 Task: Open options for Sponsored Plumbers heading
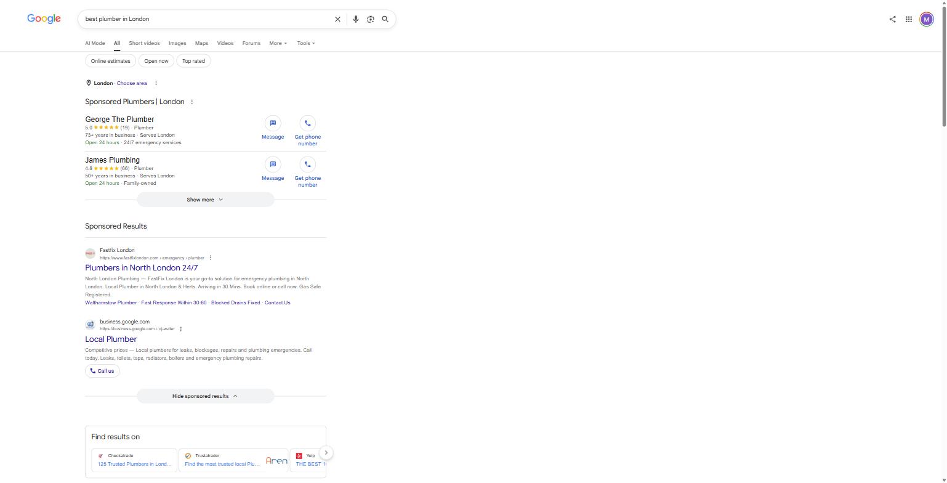point(191,102)
